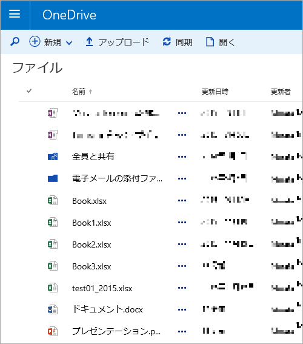Image resolution: width=303 pixels, height=344 pixels.
Task: Open the 全員と共有 folder name
Action: (x=93, y=157)
